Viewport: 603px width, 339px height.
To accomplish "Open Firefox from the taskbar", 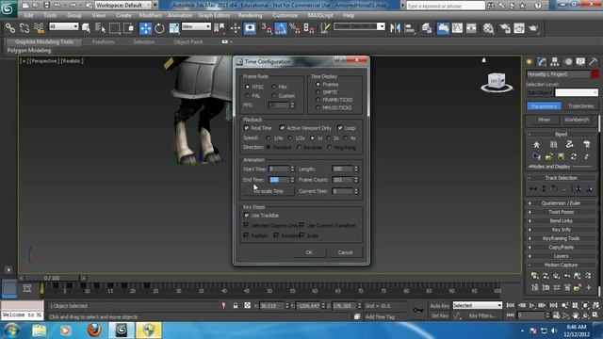I will 94,331.
